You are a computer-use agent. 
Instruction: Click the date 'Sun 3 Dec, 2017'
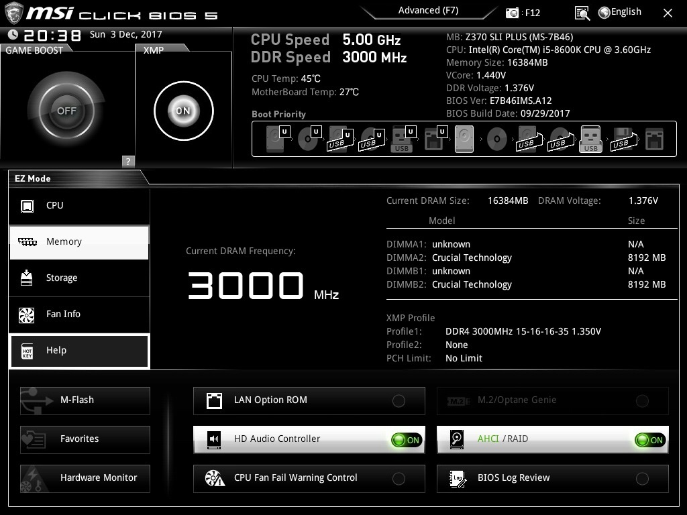click(125, 34)
